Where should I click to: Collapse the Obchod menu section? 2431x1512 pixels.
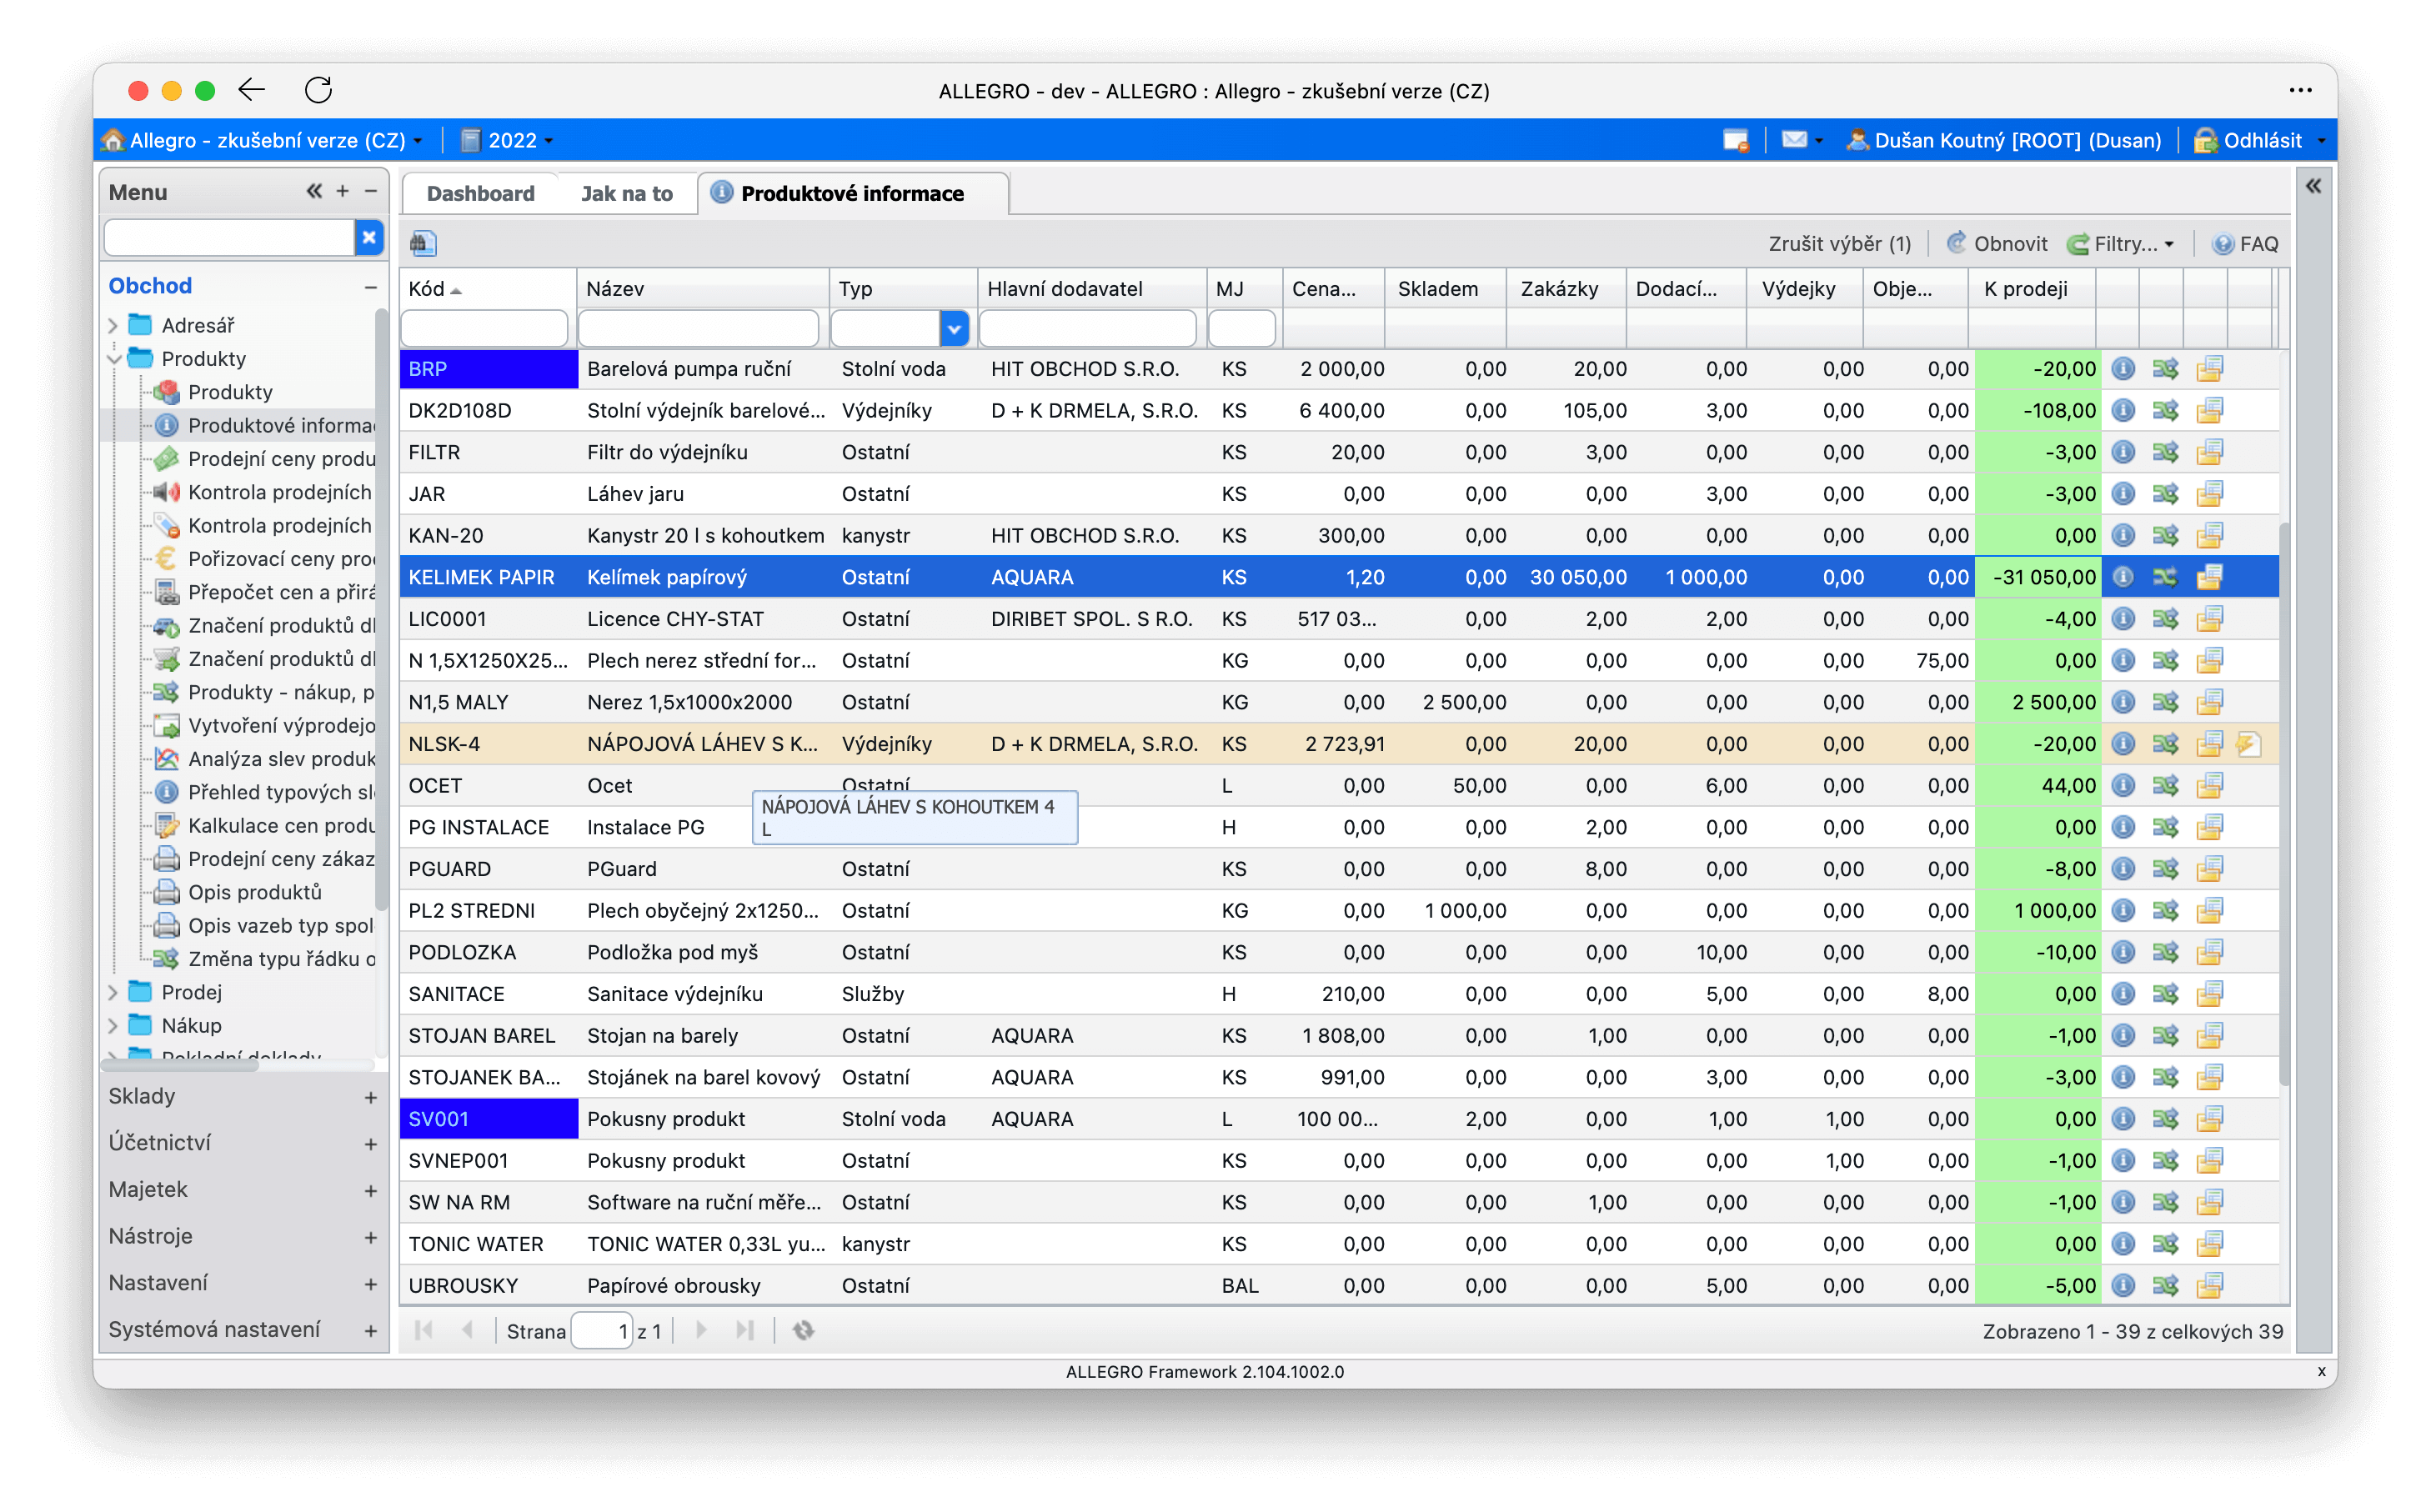[371, 286]
